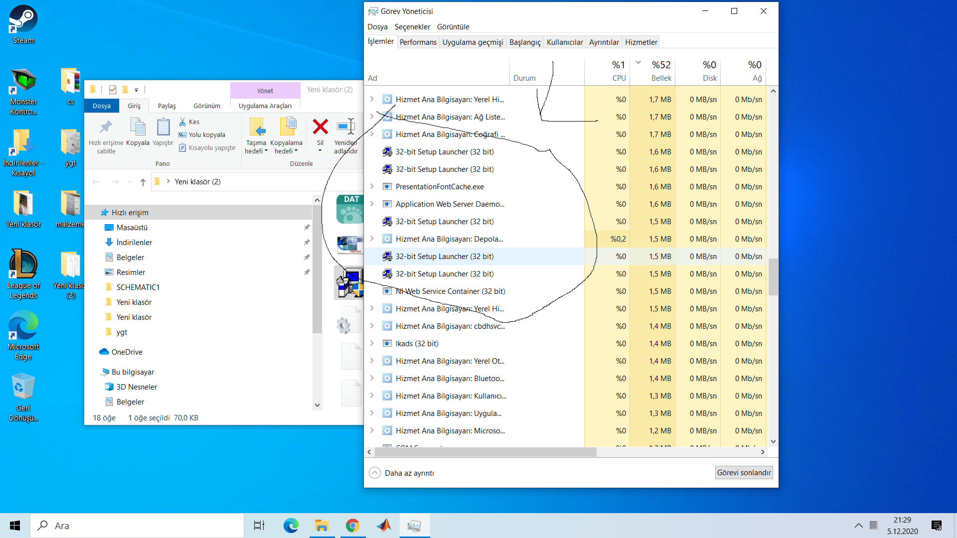957x538 pixels.
Task: Click the Sil (delete) red X icon
Action: [320, 127]
